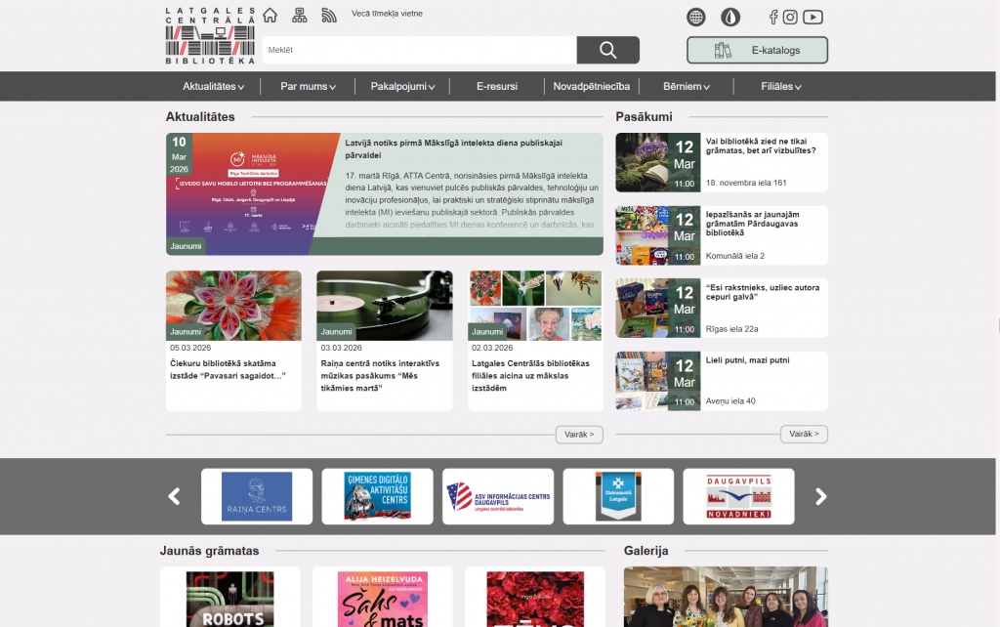Expand the Aktualitātes menu
This screenshot has height=627, width=1000.
213,86
